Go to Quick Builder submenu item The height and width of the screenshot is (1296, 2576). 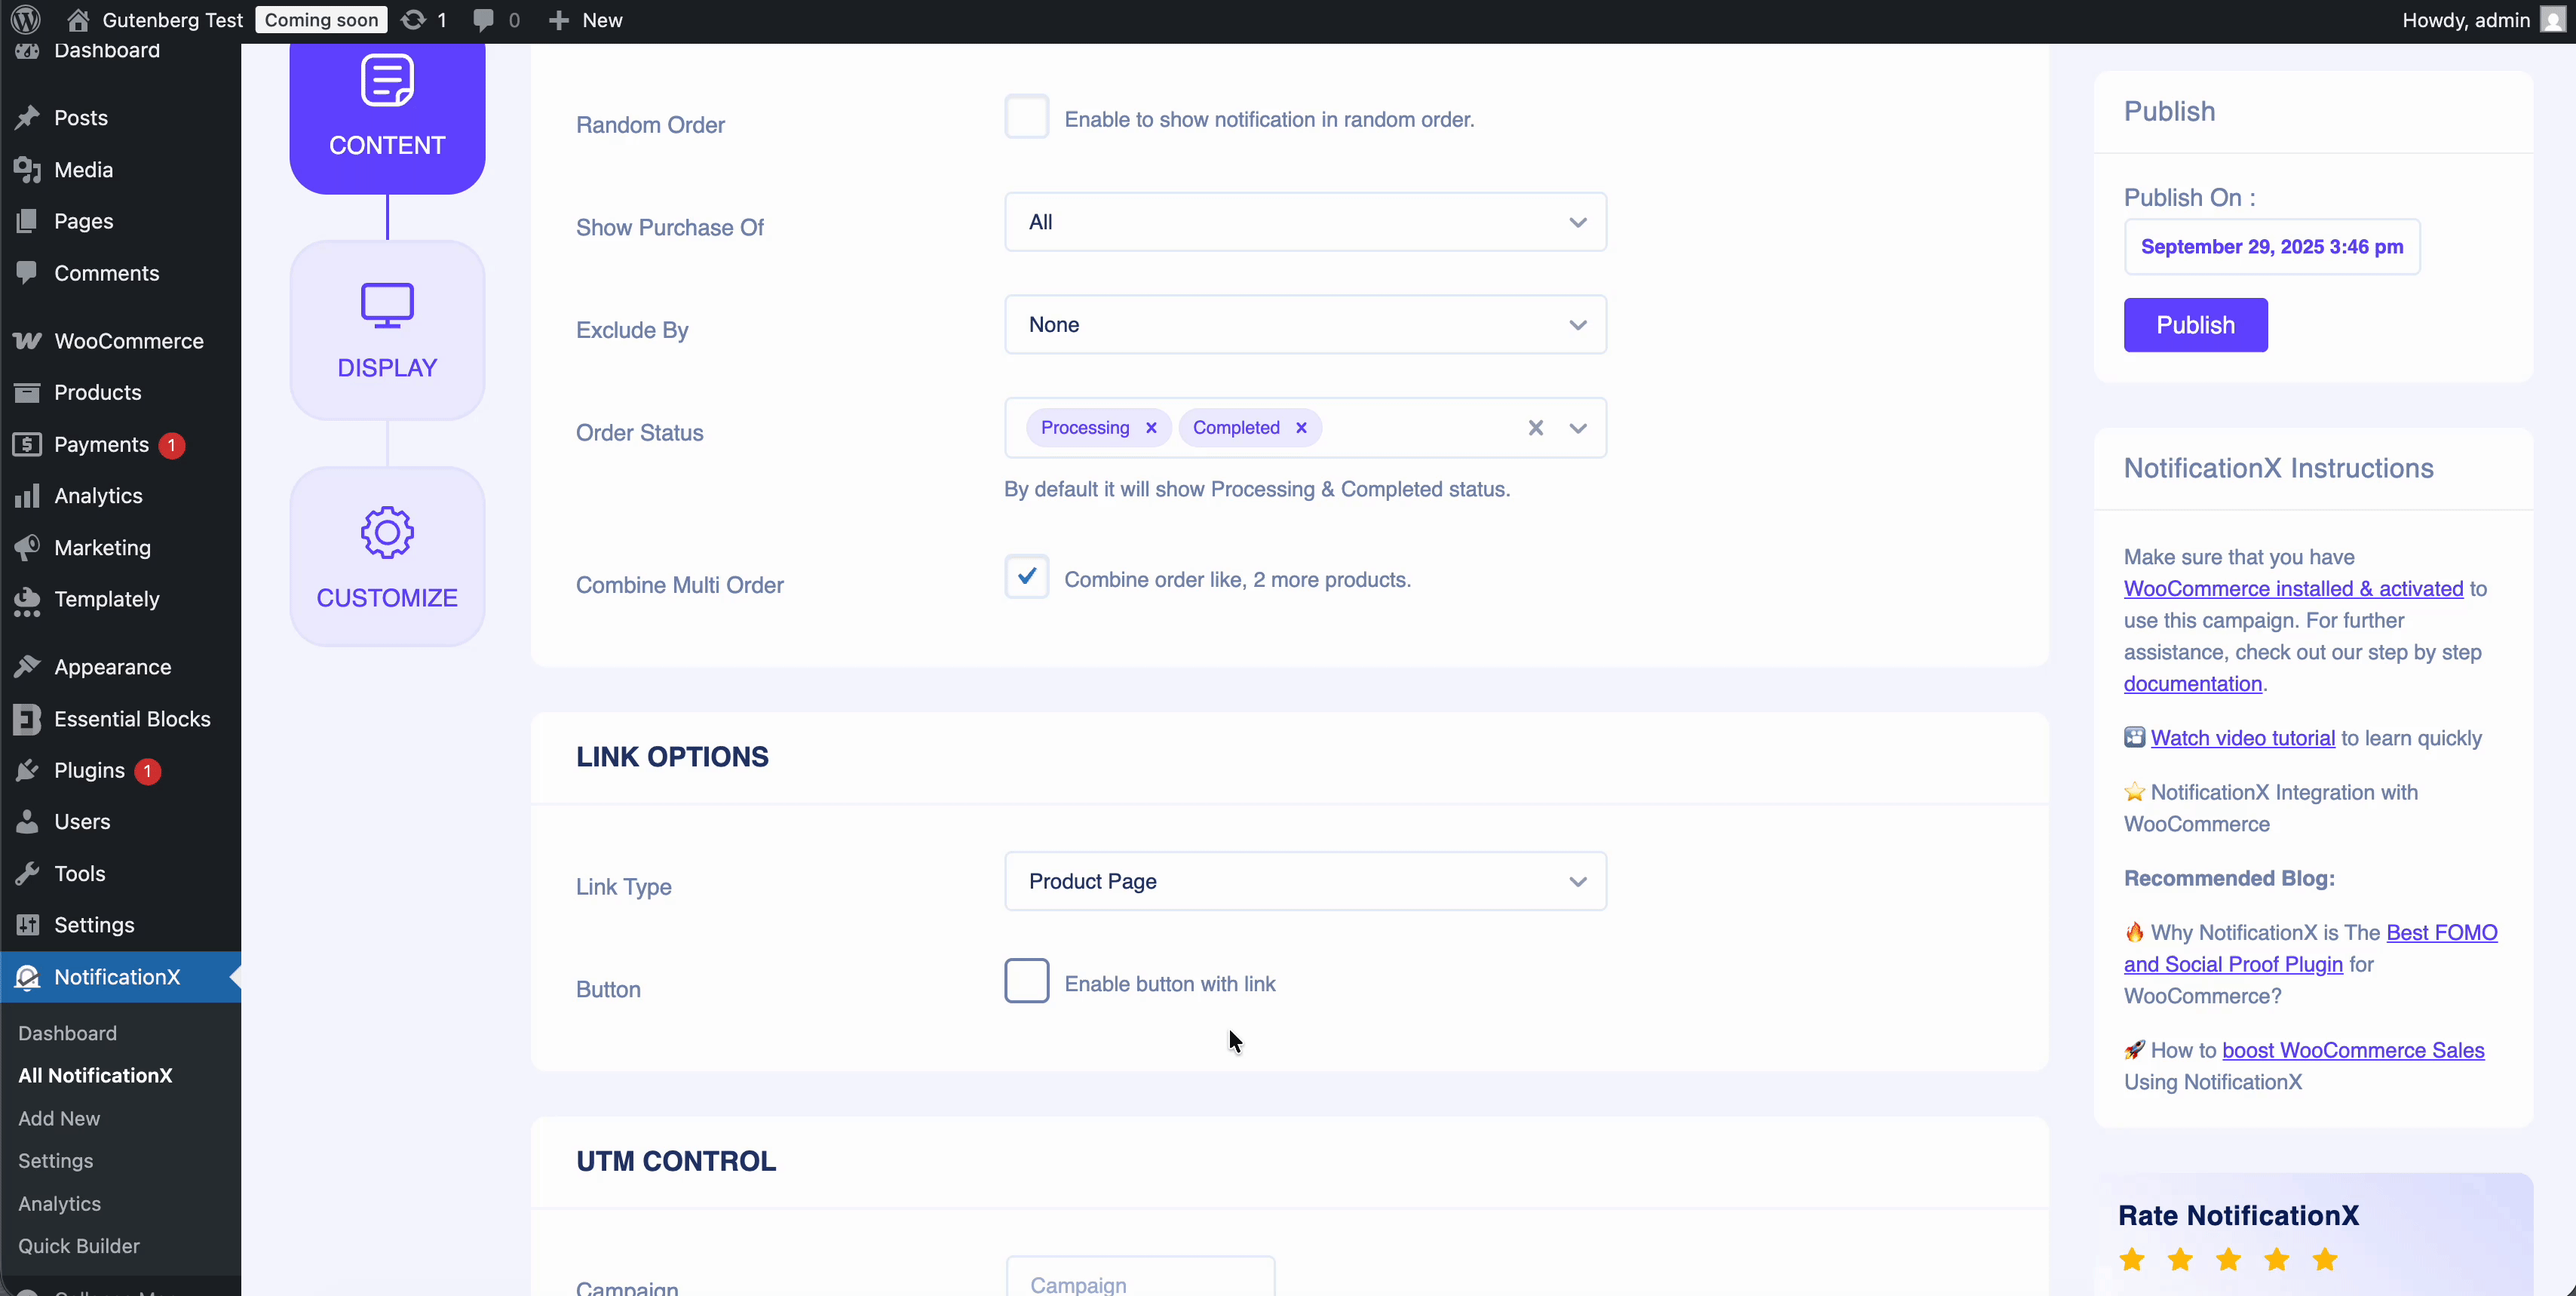(x=78, y=1246)
